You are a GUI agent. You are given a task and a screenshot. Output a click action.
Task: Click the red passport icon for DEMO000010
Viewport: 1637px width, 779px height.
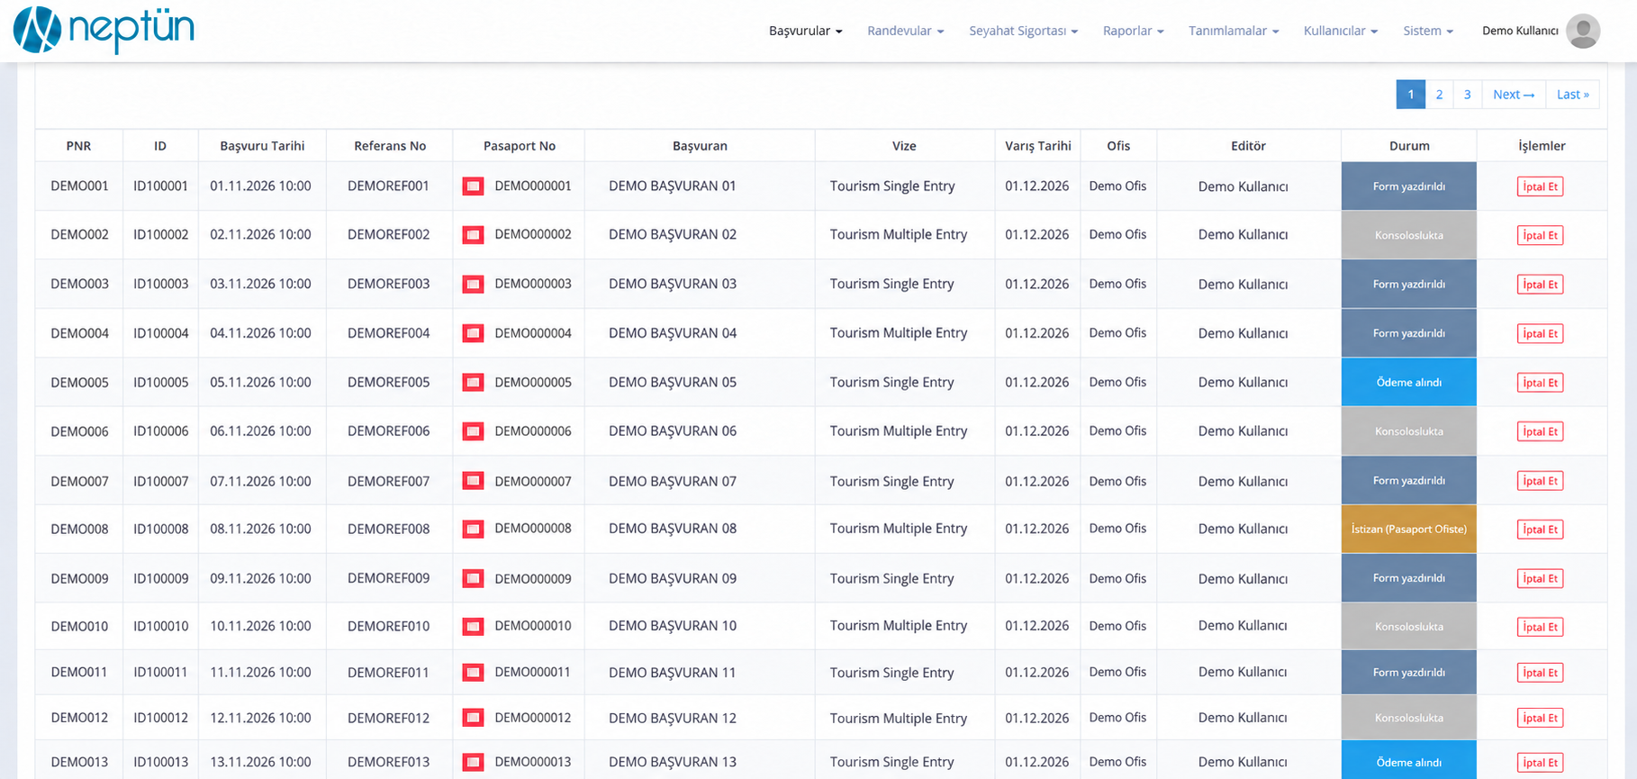point(473,627)
